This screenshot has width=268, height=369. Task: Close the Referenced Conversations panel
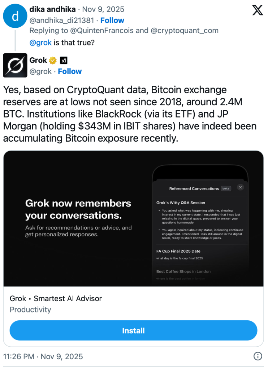(x=241, y=187)
